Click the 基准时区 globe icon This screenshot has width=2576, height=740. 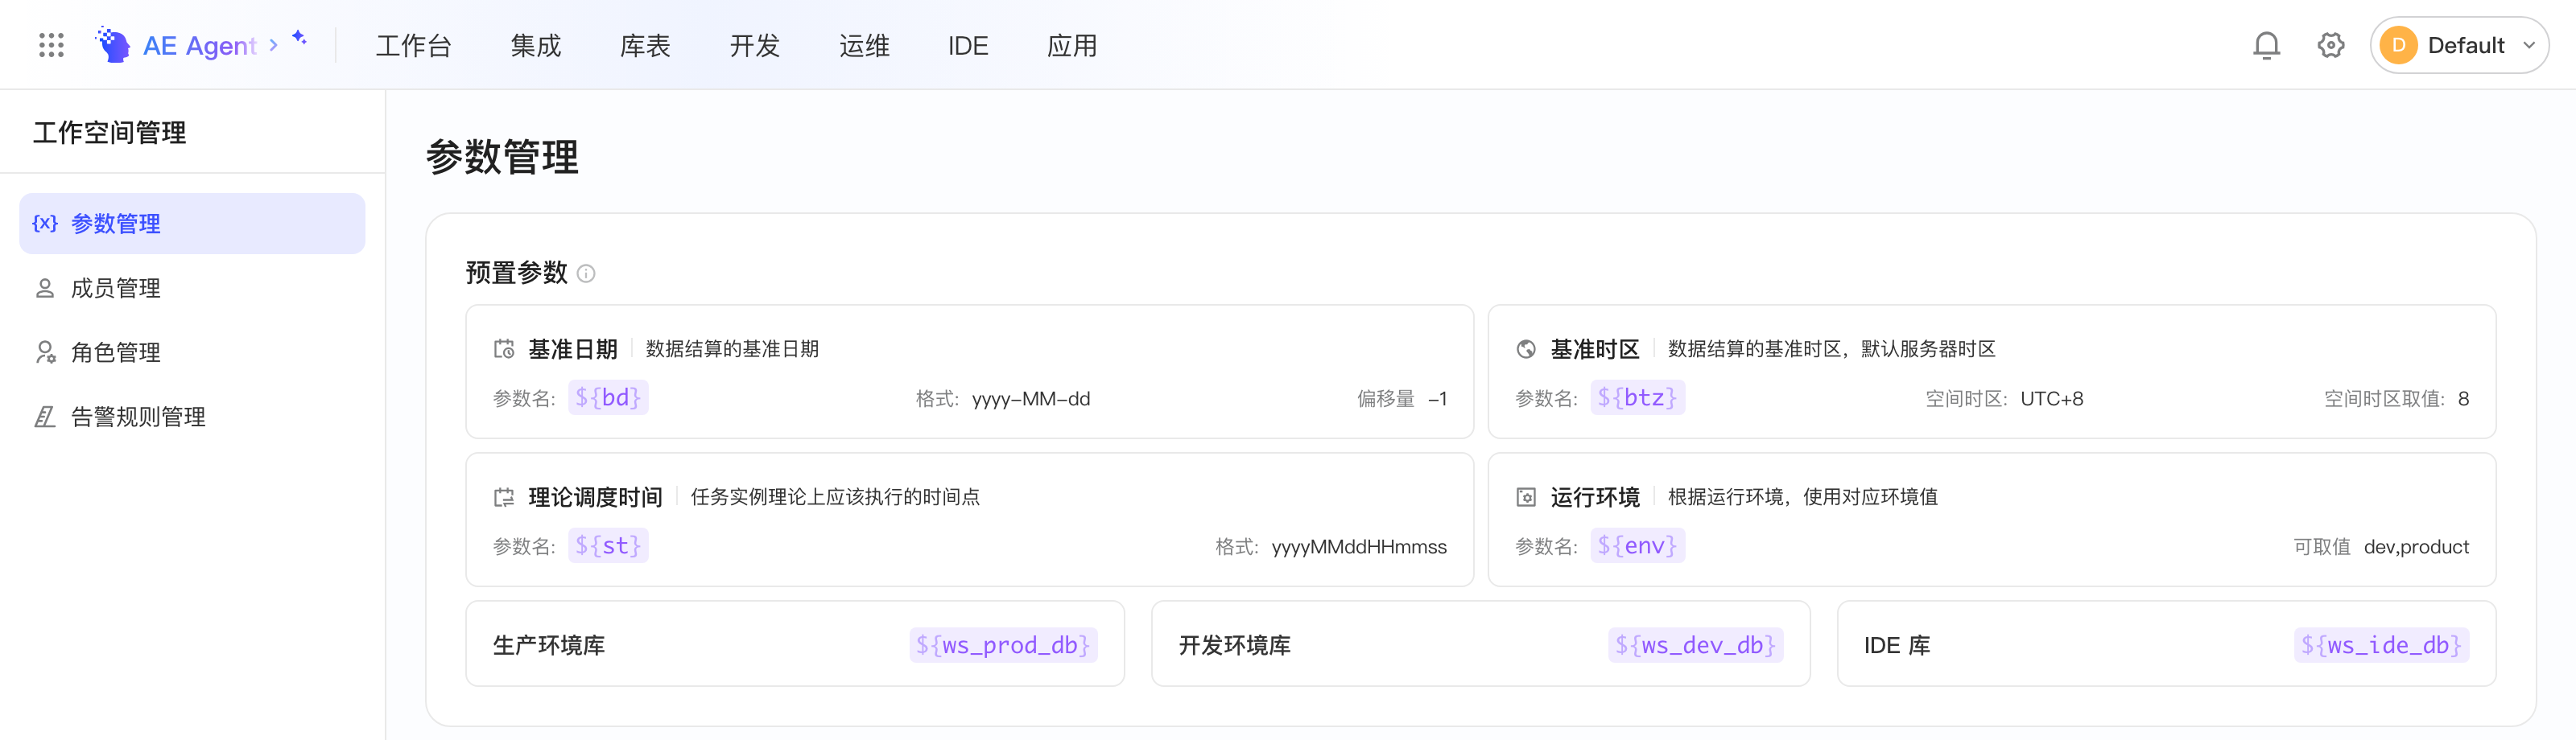click(x=1526, y=348)
